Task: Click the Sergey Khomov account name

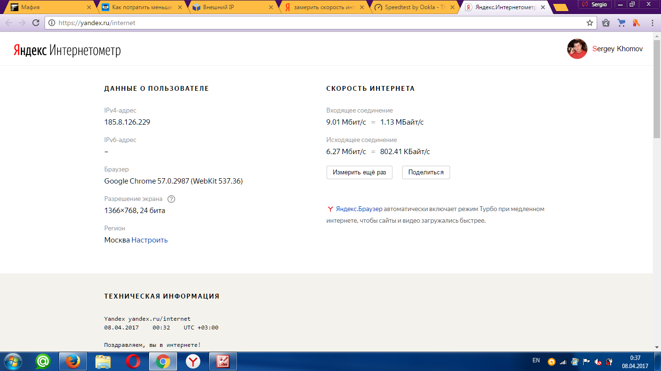Action: (x=617, y=49)
